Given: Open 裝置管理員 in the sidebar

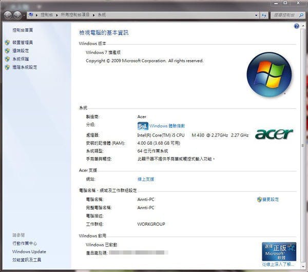Looking at the screenshot, I should click(23, 43).
